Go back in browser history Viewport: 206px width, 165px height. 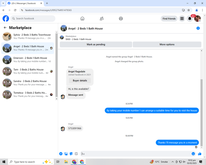click(4, 10)
